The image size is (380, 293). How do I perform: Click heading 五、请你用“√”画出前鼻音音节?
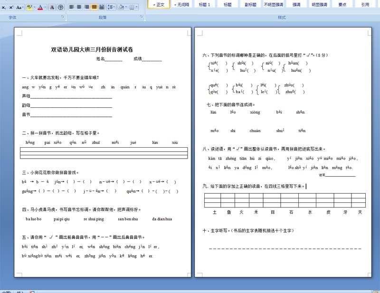(84, 237)
